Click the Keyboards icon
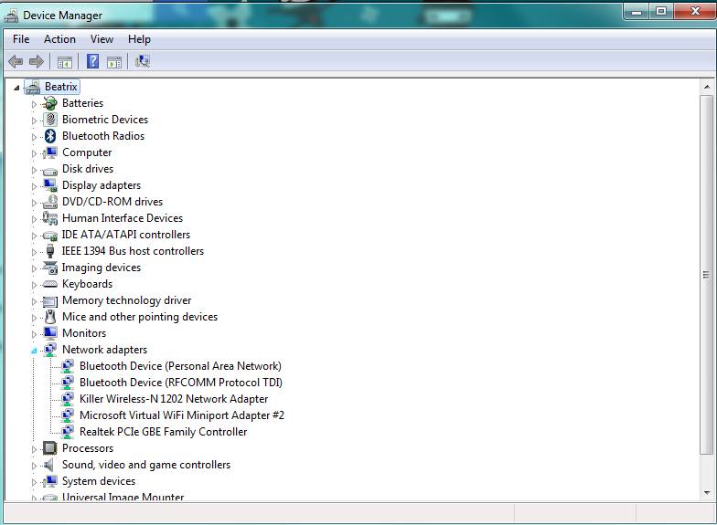The width and height of the screenshot is (717, 525). coord(49,285)
